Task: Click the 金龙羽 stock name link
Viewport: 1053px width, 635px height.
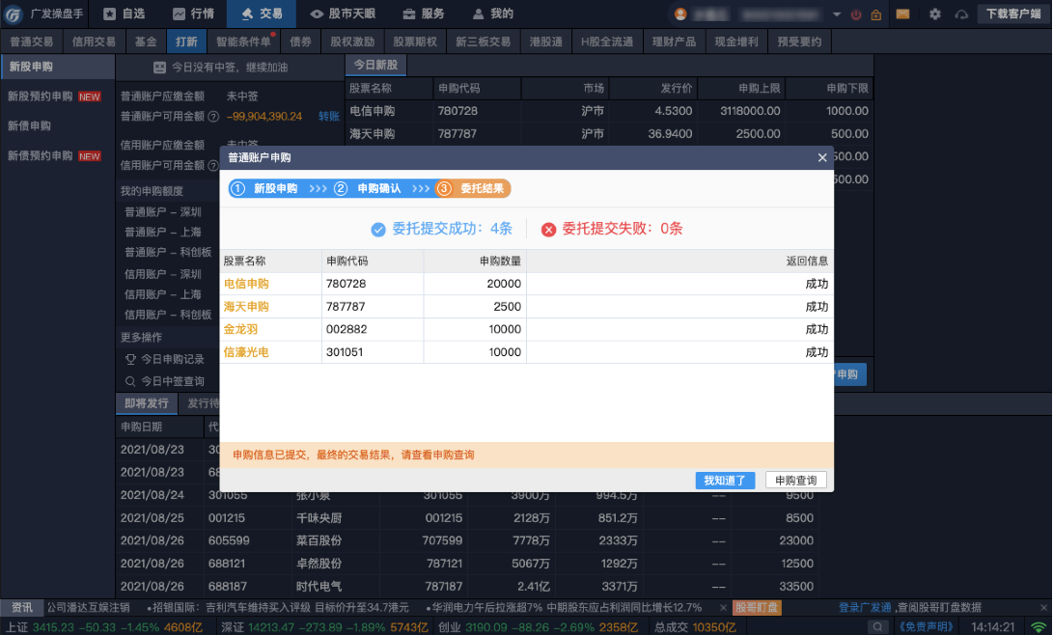Action: (240, 330)
